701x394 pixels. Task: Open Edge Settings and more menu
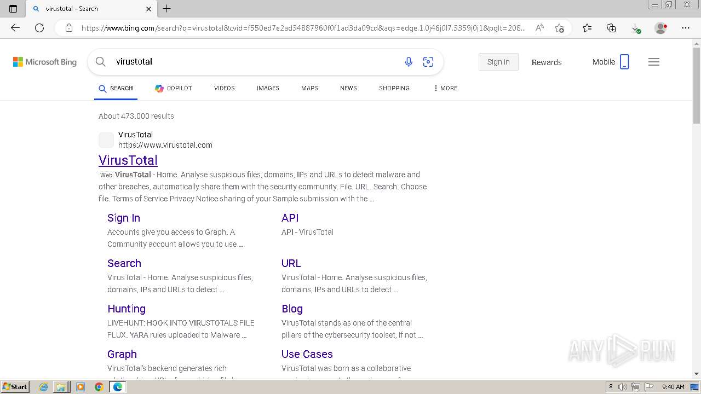tap(686, 28)
